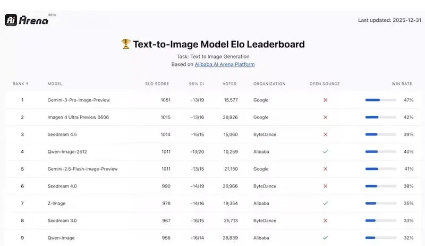Sort by the ORGANIZATION column header
425x246 pixels.
coord(269,84)
